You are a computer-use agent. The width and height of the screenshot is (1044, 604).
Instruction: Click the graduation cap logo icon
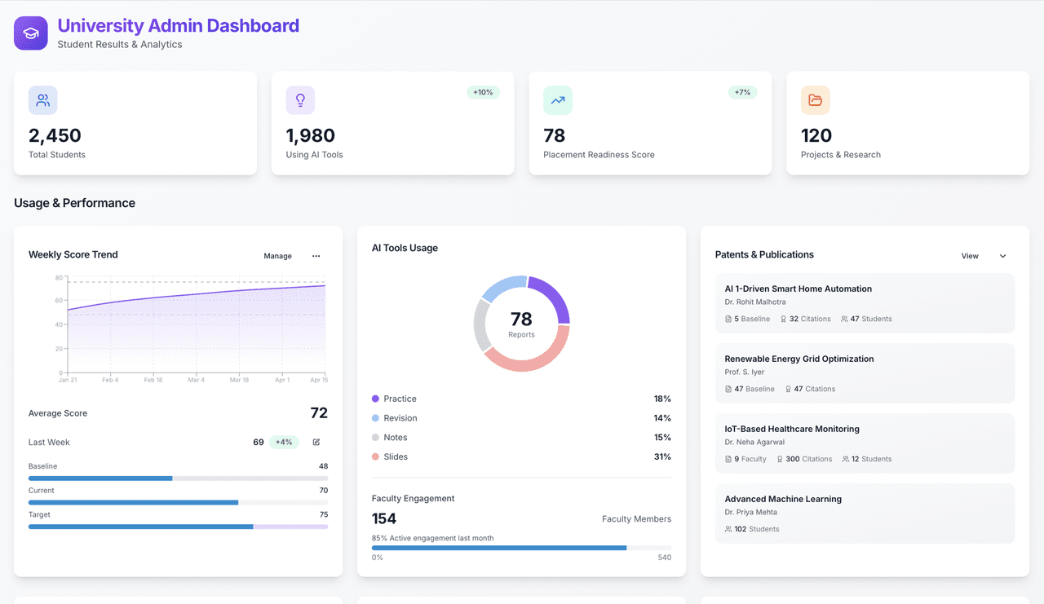(31, 33)
